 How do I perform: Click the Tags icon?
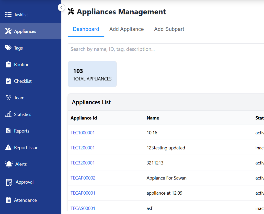tap(8, 48)
